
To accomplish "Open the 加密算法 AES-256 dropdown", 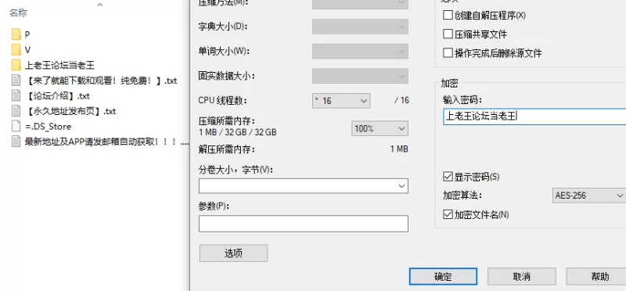I will tap(589, 196).
